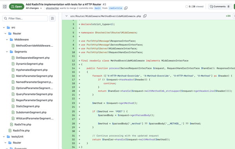Select NamedParameterSegment file in tree
Screen dimensions: 235x149
click(x=34, y=82)
